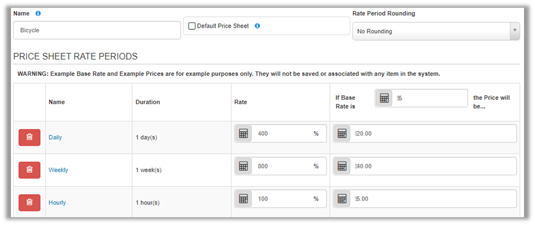Expand the Rate Period Rounding dropdown

pyautogui.click(x=436, y=31)
